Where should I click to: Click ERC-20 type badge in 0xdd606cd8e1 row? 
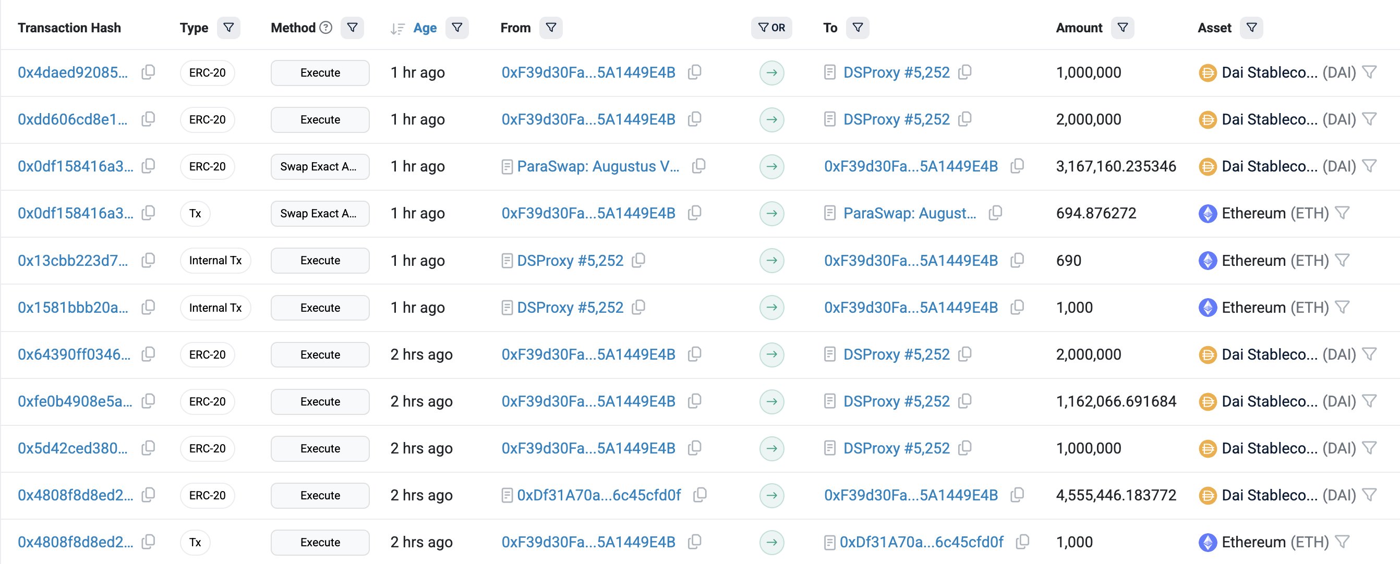tap(207, 119)
